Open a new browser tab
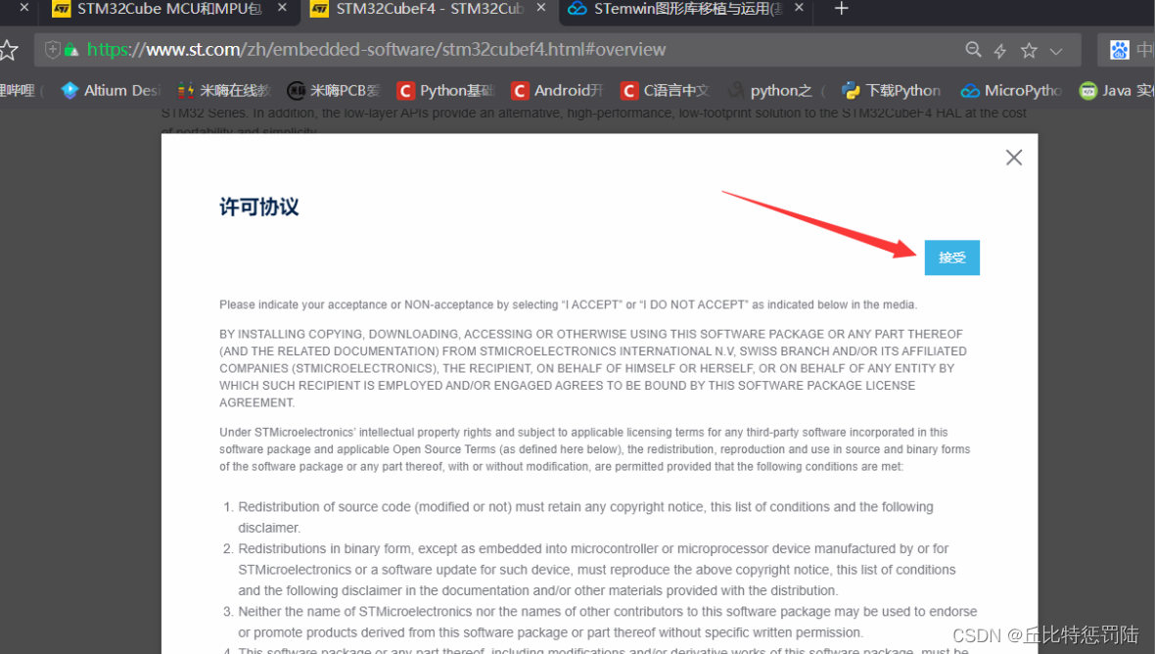Screen dimensions: 1155x654 pos(841,9)
